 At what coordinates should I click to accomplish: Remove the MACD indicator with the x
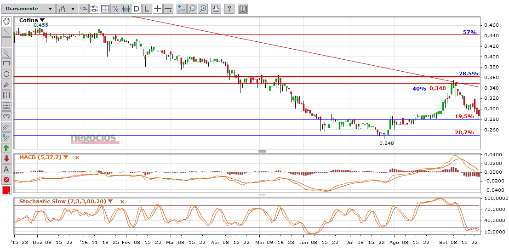77,157
